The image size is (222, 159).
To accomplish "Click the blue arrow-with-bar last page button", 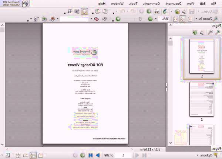I will click(91, 155).
